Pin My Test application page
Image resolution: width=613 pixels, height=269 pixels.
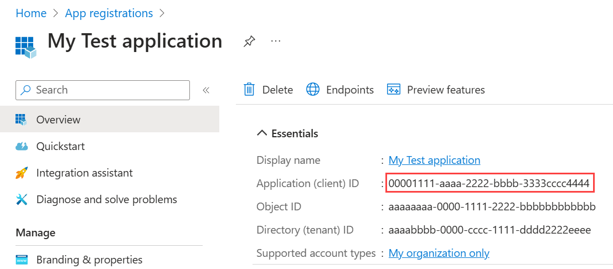pyautogui.click(x=249, y=42)
